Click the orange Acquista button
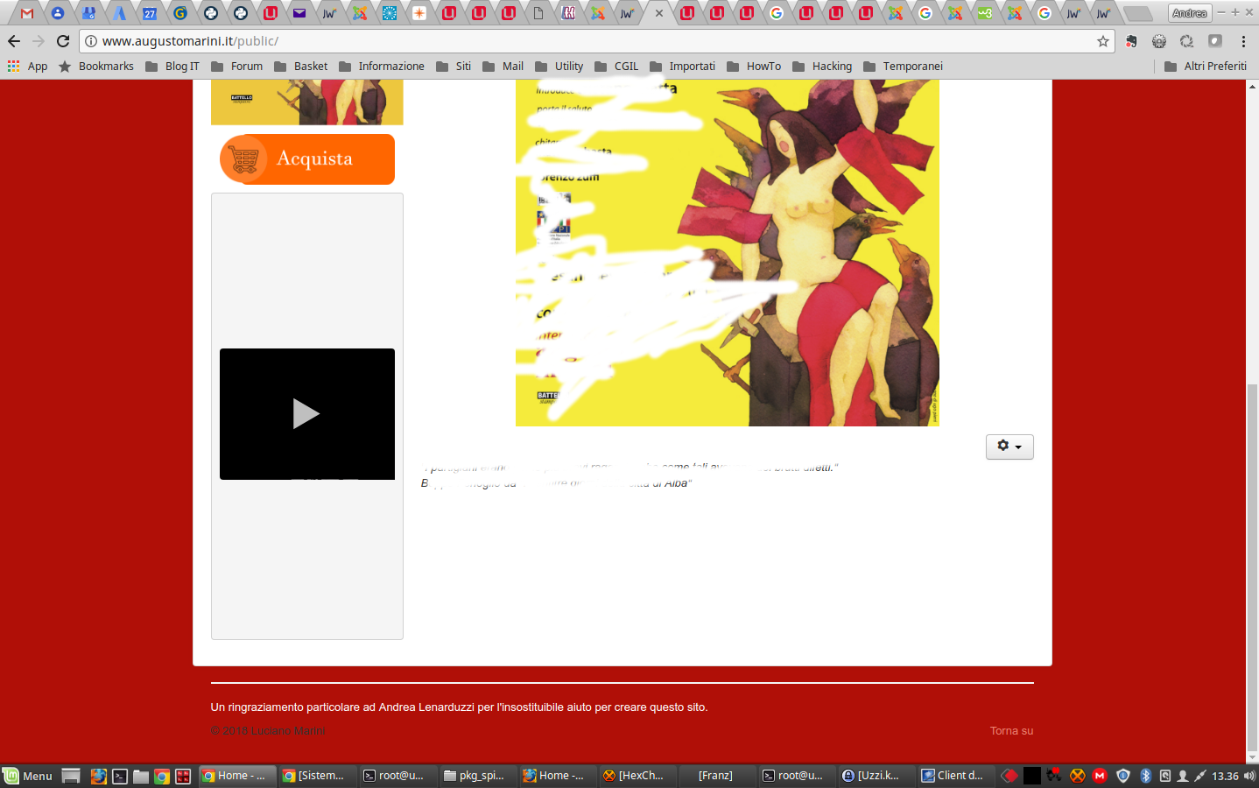The height and width of the screenshot is (788, 1259). 307,158
